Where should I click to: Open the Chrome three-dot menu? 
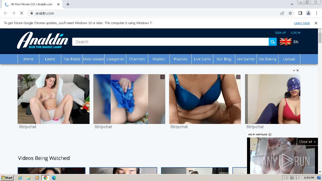(x=316, y=13)
